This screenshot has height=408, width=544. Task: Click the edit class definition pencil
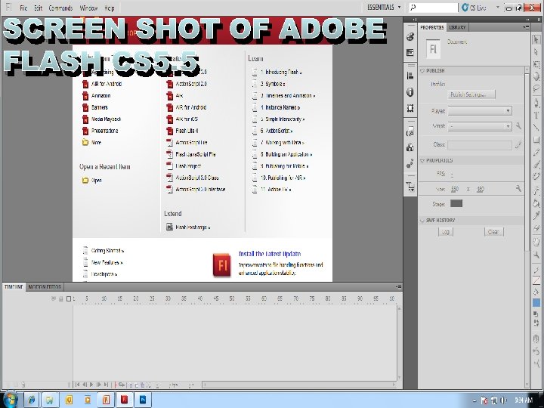click(x=518, y=144)
